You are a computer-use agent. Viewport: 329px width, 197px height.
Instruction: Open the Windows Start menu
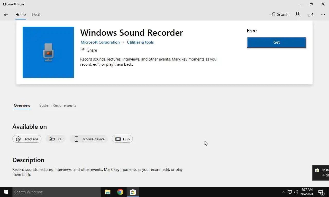click(6, 192)
